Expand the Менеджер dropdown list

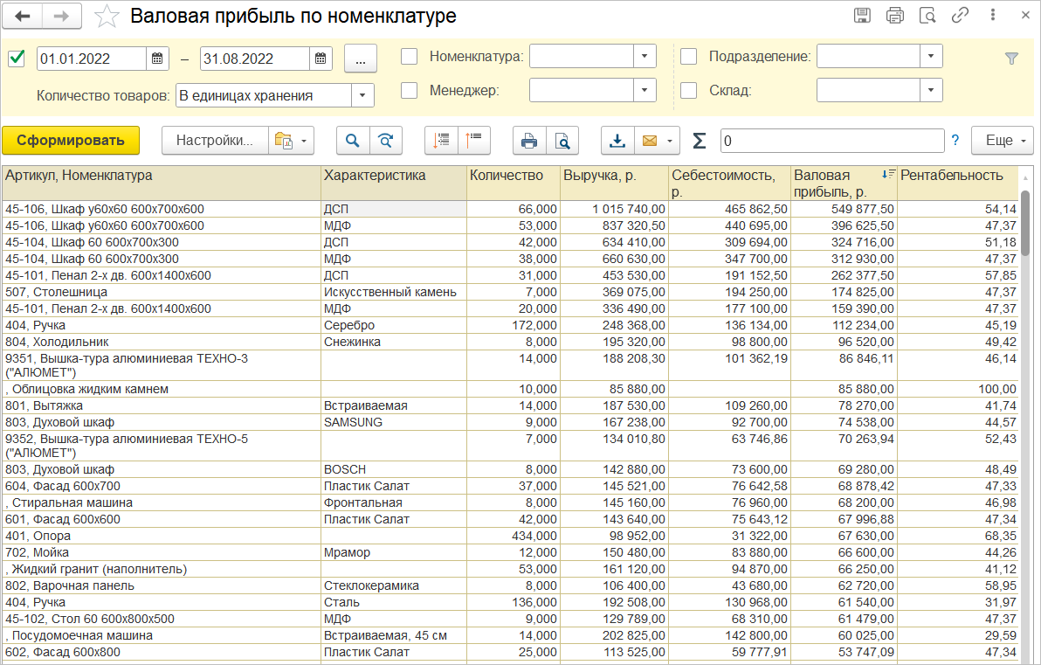[x=645, y=90]
